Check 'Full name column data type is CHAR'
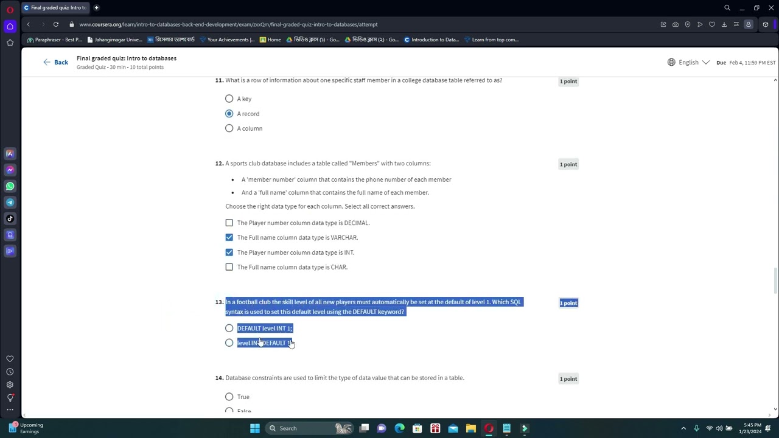The image size is (779, 438). pyautogui.click(x=229, y=267)
